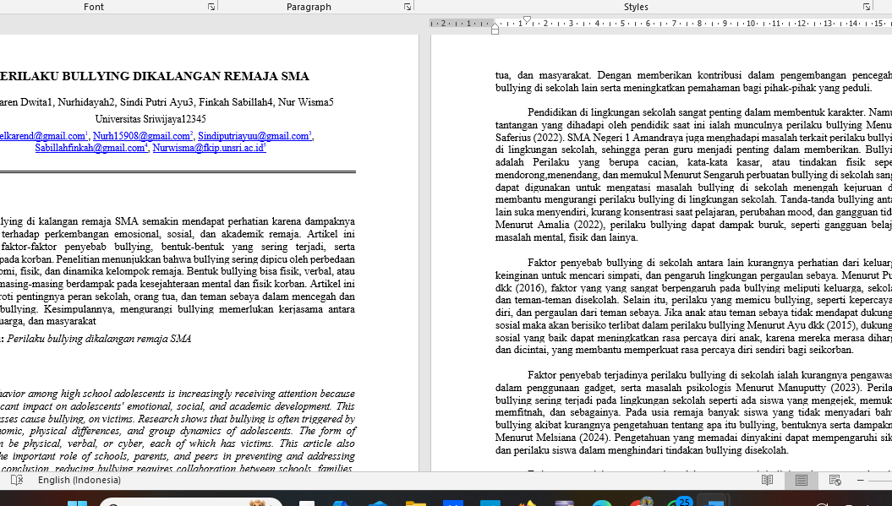Open the Styles pane launcher
This screenshot has width=892, height=506.
[x=867, y=7]
